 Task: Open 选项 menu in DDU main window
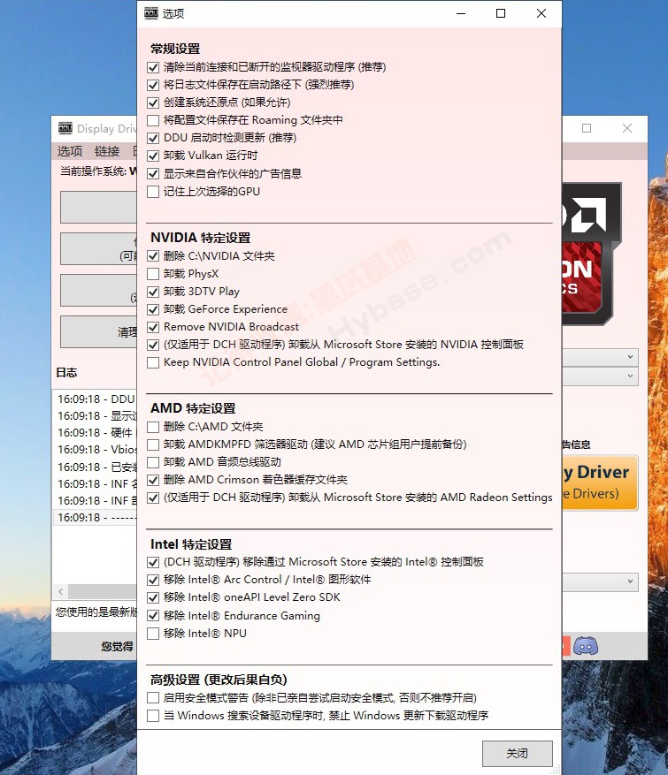70,151
